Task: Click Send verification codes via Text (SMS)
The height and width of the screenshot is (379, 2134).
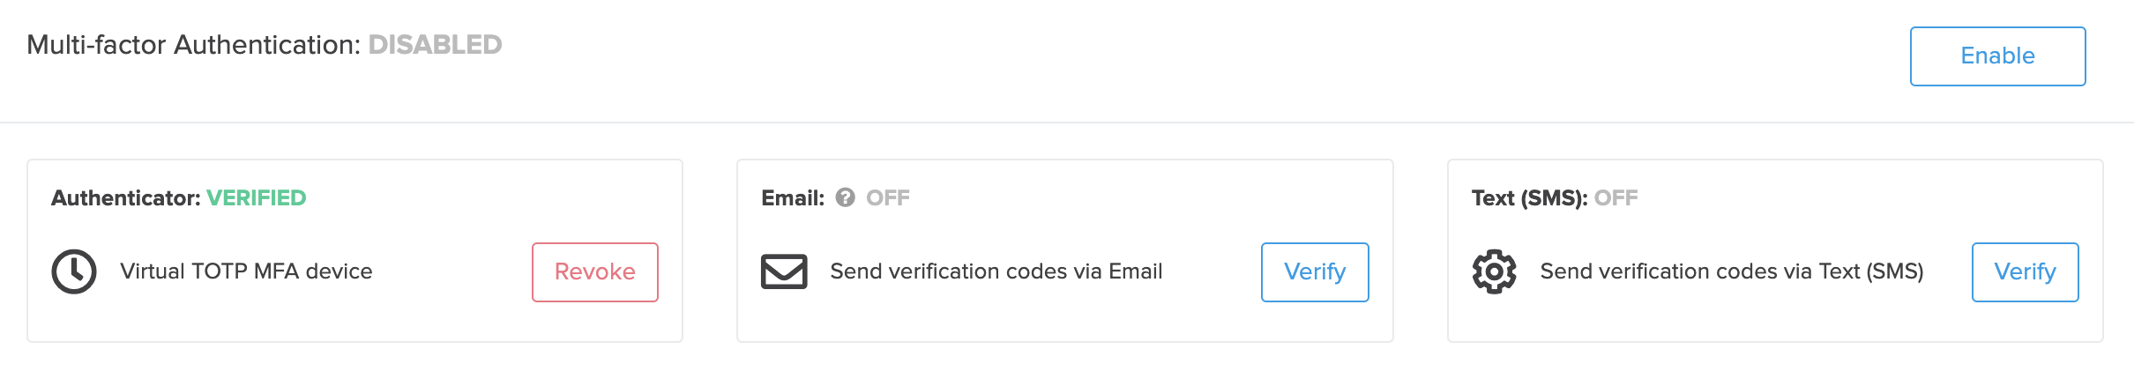Action: tap(1732, 271)
